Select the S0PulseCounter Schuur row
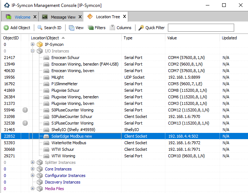Viewport: 248px width, 193px height. point(125,117)
